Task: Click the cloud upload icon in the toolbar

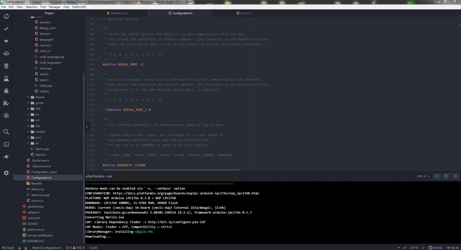Action: coord(6,54)
